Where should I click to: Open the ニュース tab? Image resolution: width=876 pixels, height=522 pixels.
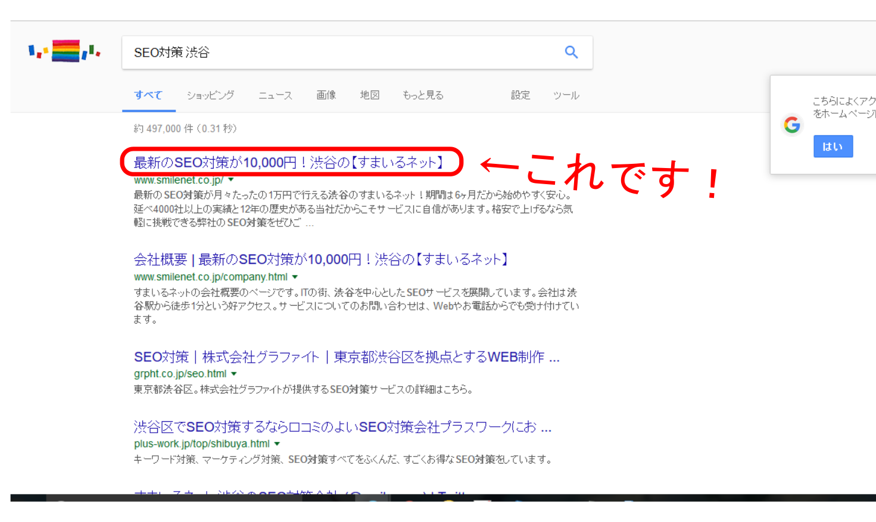pos(275,95)
